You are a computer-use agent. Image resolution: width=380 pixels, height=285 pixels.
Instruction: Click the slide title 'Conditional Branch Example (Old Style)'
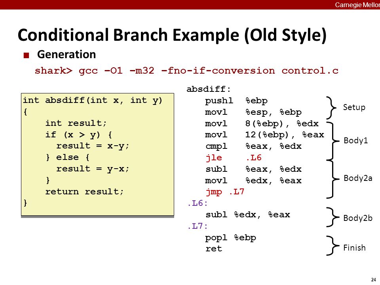(x=172, y=35)
